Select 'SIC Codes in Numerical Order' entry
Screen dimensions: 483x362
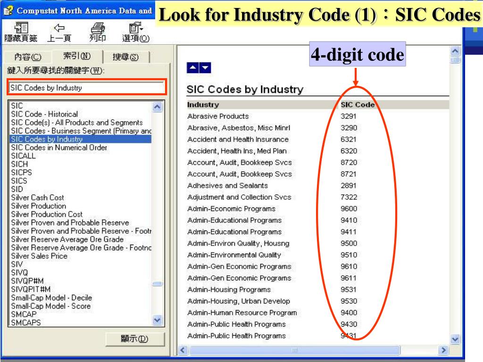pyautogui.click(x=59, y=148)
